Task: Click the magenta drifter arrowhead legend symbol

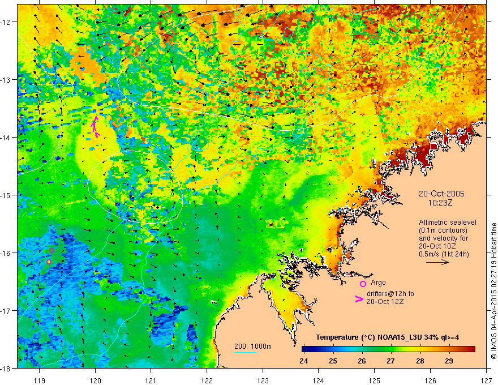Action: coord(359,298)
